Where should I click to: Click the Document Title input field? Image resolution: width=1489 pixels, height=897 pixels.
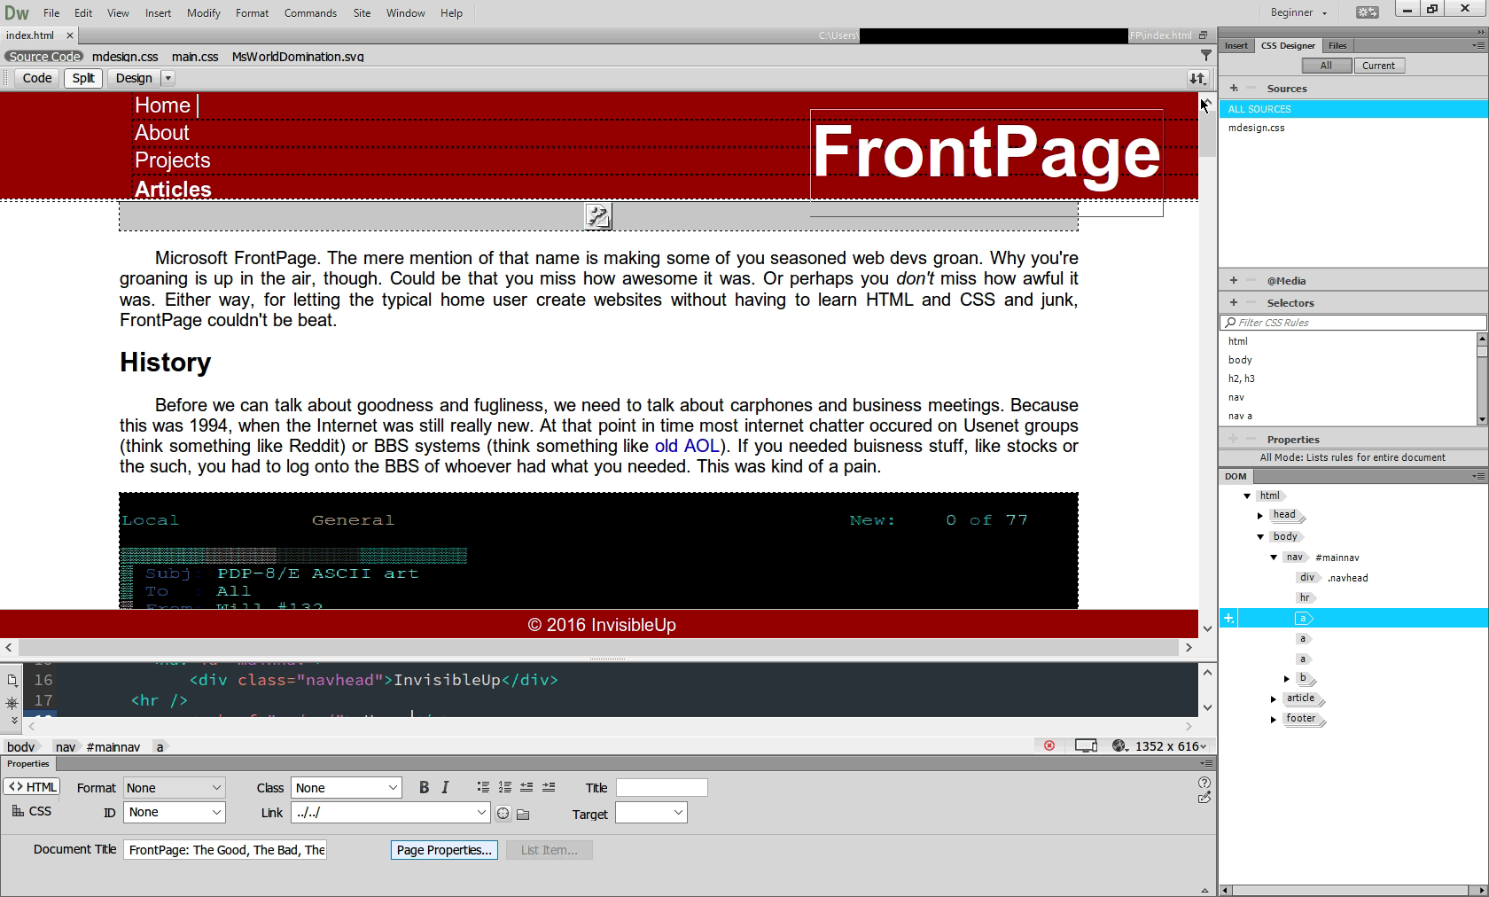point(225,850)
